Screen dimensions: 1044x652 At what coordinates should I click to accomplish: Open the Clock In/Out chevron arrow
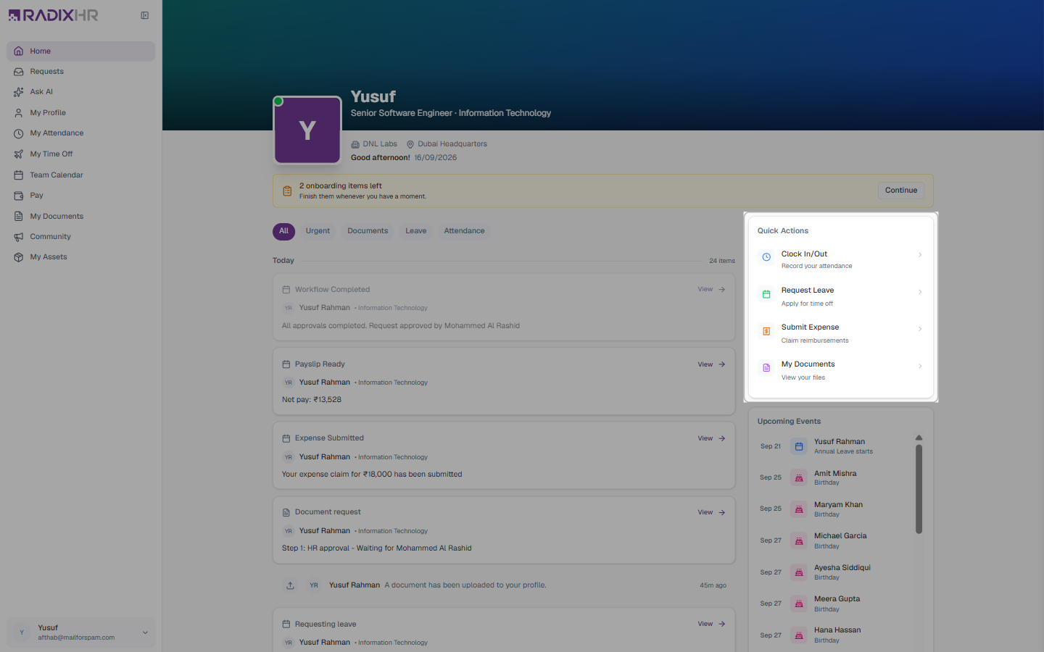tap(920, 255)
